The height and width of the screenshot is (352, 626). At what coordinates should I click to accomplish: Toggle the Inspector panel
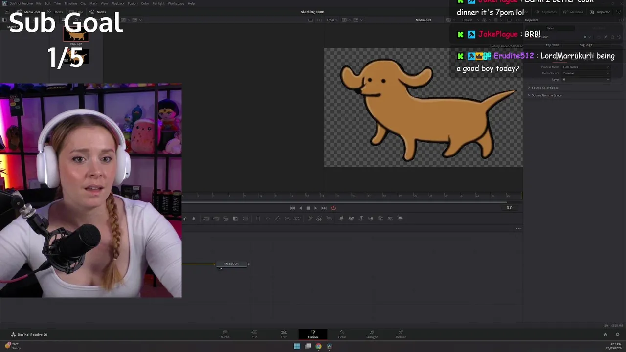[x=600, y=12]
